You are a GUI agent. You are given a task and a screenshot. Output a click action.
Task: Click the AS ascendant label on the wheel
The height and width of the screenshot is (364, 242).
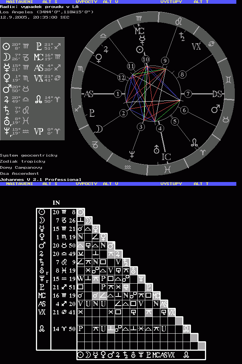pyautogui.click(x=88, y=94)
